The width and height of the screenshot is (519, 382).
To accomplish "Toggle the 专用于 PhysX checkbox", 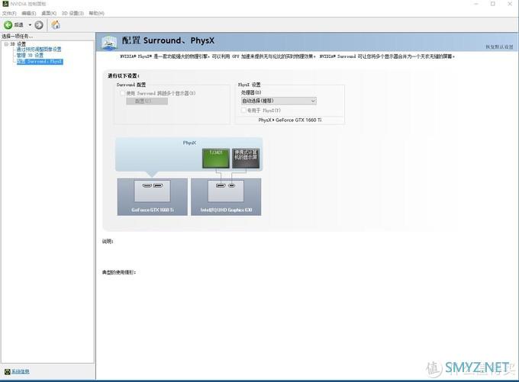I will click(243, 110).
